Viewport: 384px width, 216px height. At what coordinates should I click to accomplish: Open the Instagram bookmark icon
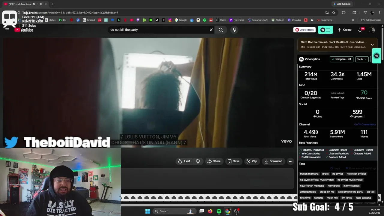point(170,20)
